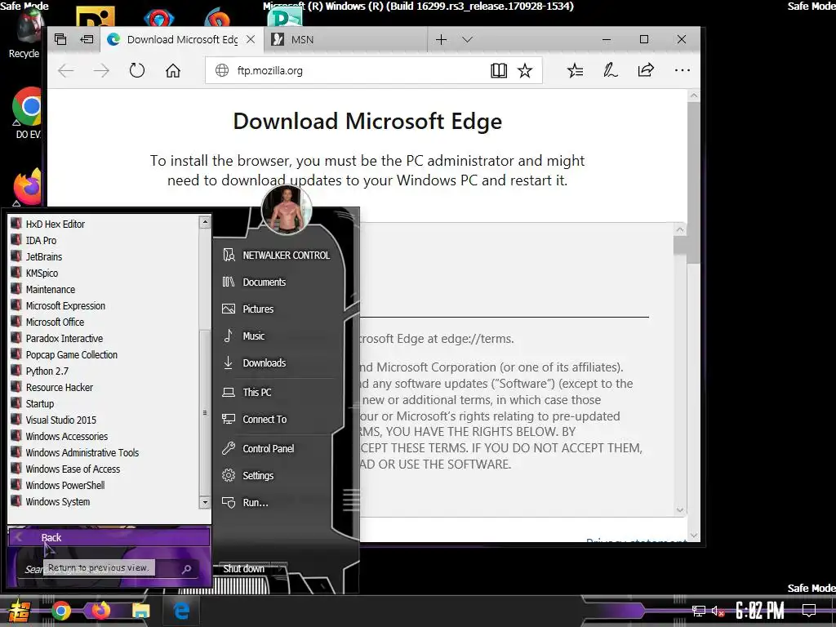
Task: Go to the Edge home page
Action: pos(173,70)
